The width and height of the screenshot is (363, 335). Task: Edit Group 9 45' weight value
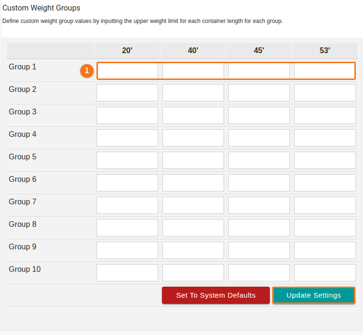pyautogui.click(x=259, y=250)
